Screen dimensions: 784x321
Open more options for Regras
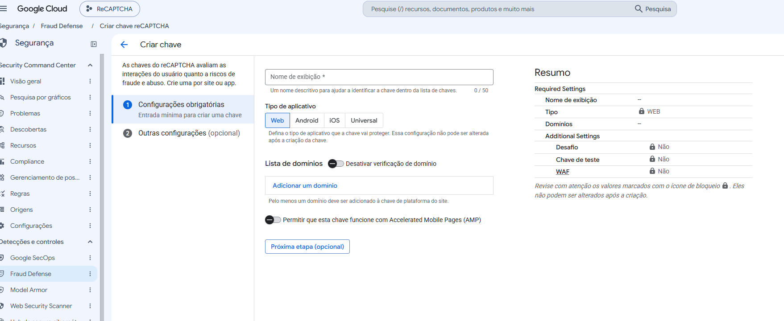point(90,193)
